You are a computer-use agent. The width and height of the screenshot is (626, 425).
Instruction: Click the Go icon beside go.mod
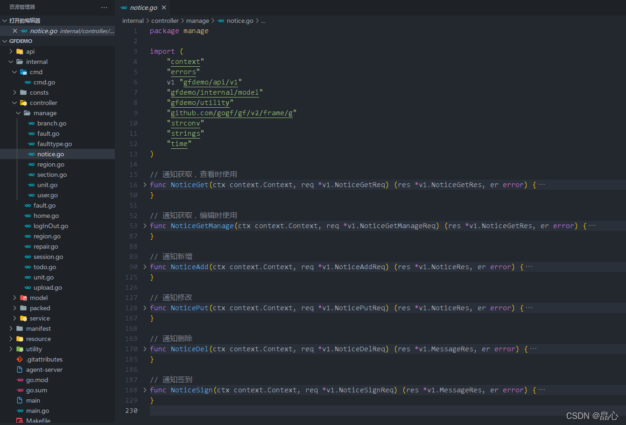pos(20,380)
